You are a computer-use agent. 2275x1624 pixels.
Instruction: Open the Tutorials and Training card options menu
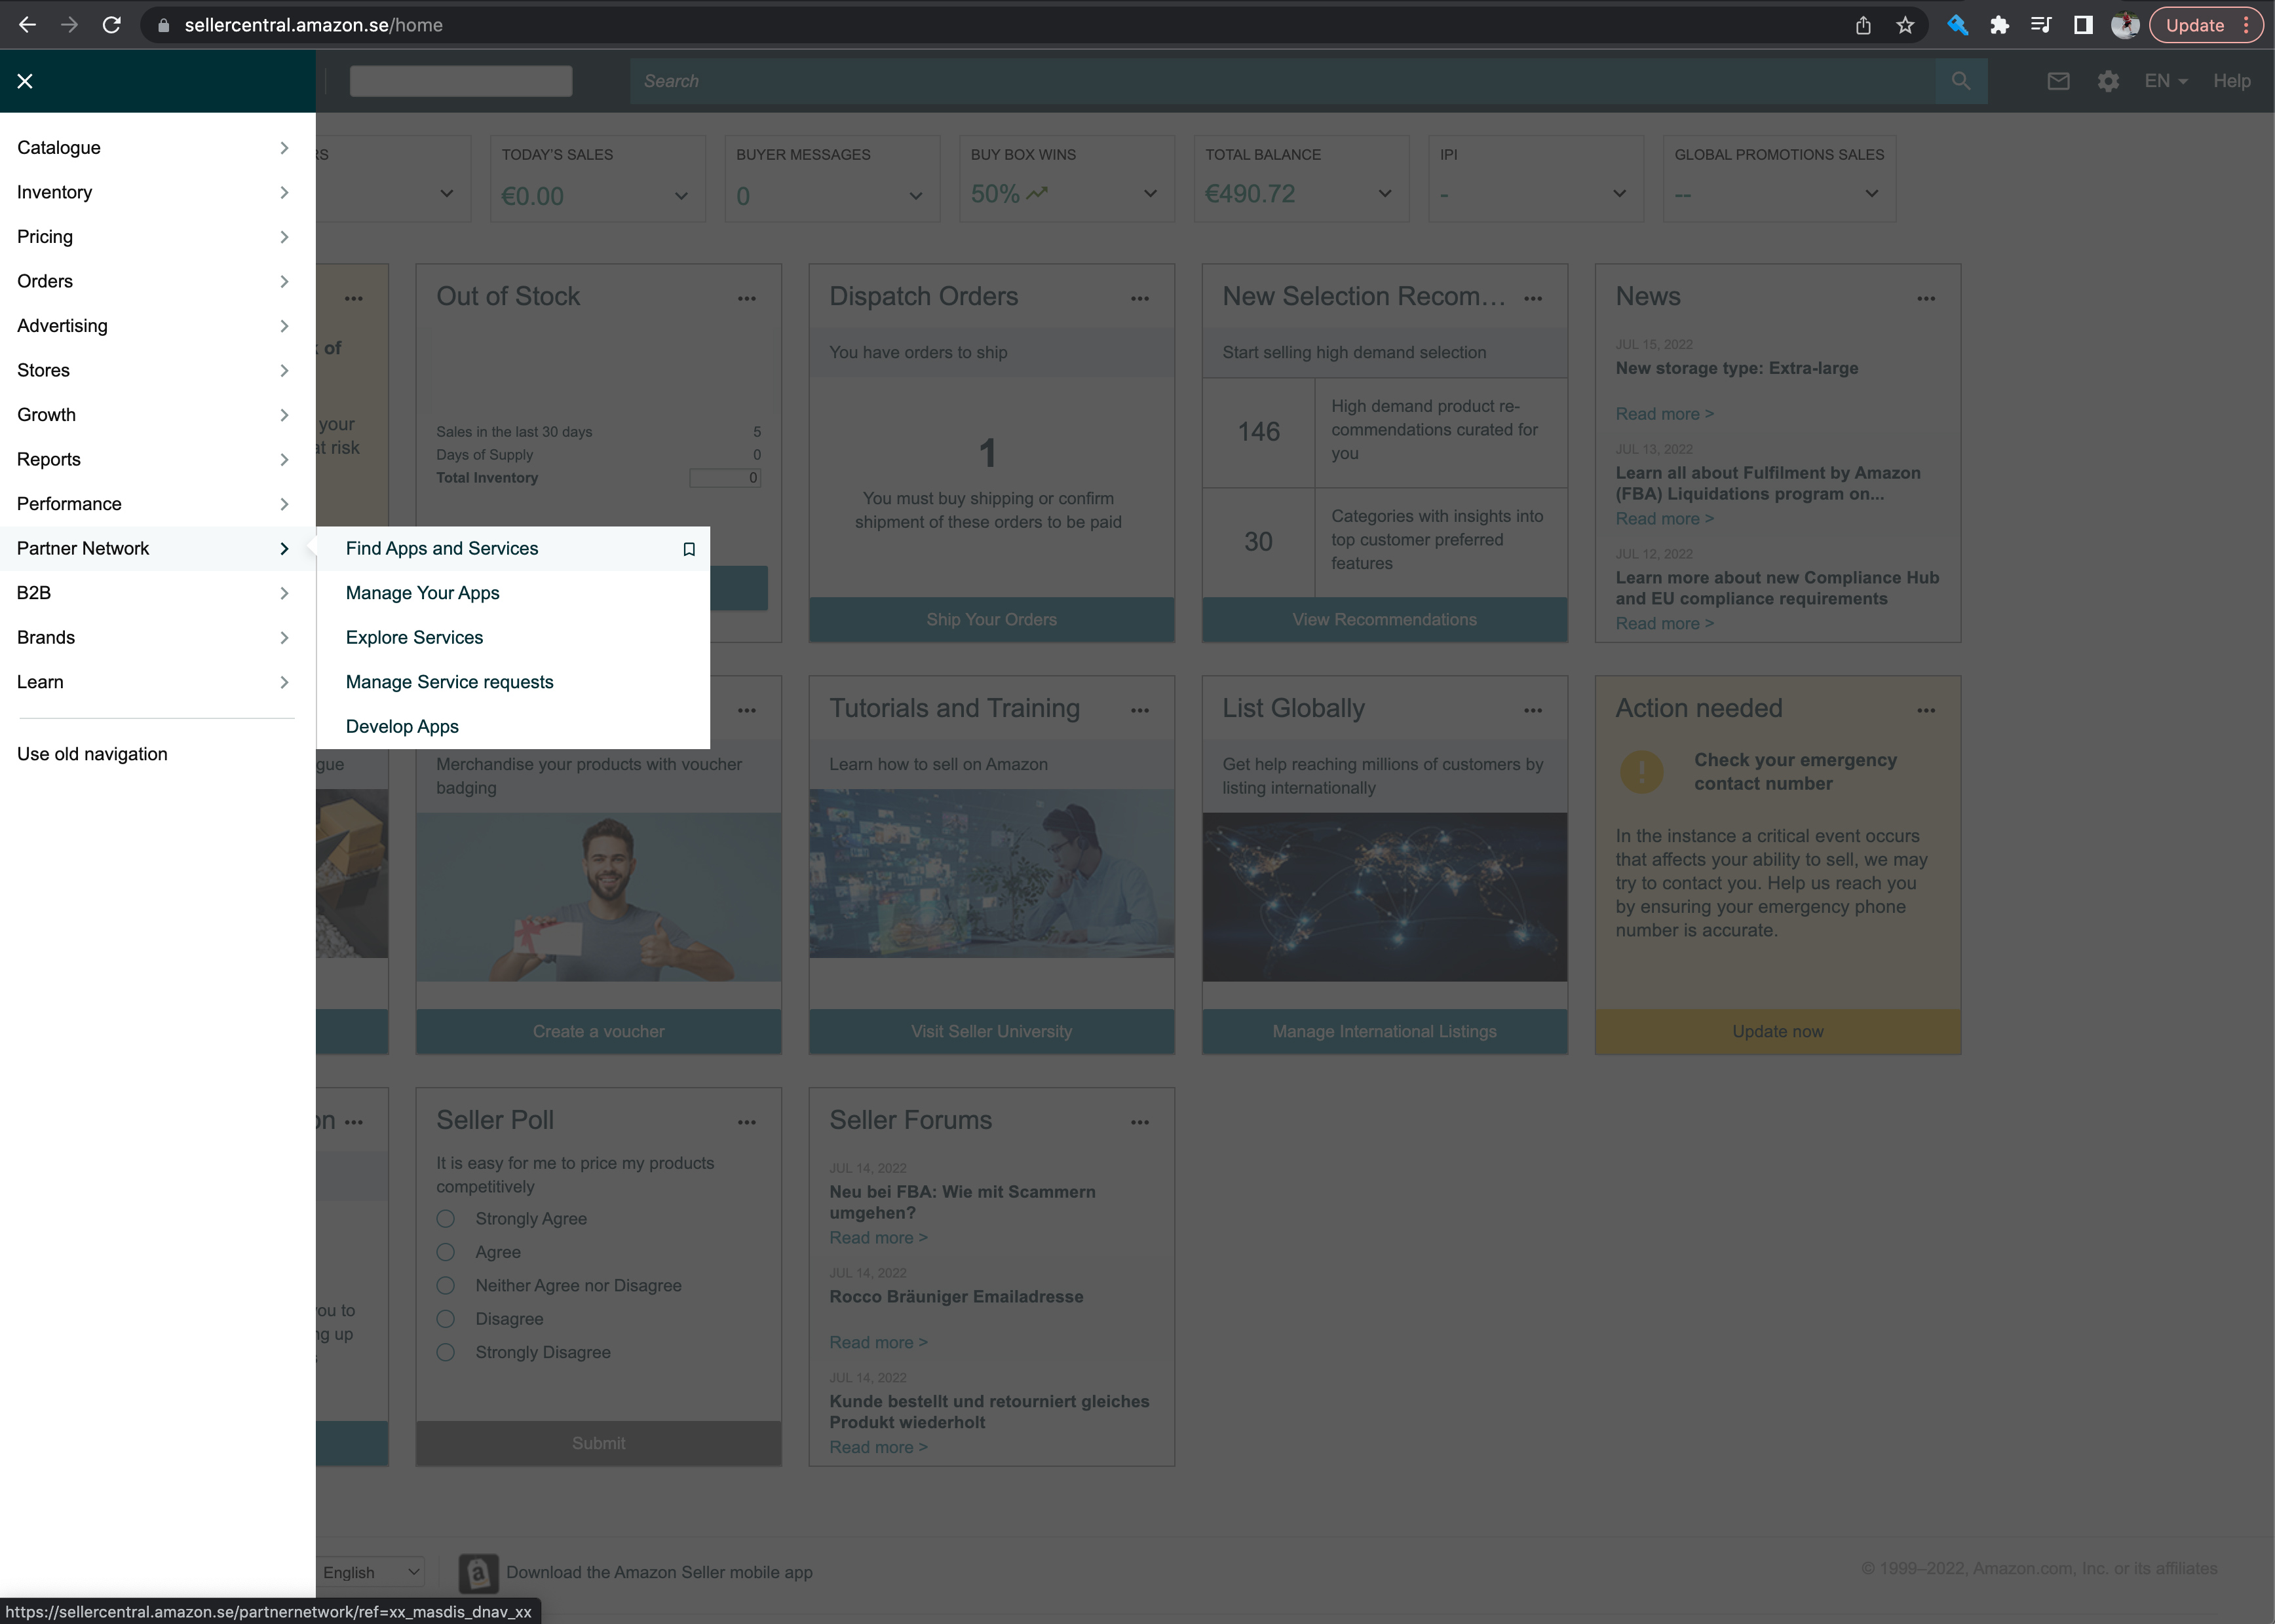[x=1139, y=710]
